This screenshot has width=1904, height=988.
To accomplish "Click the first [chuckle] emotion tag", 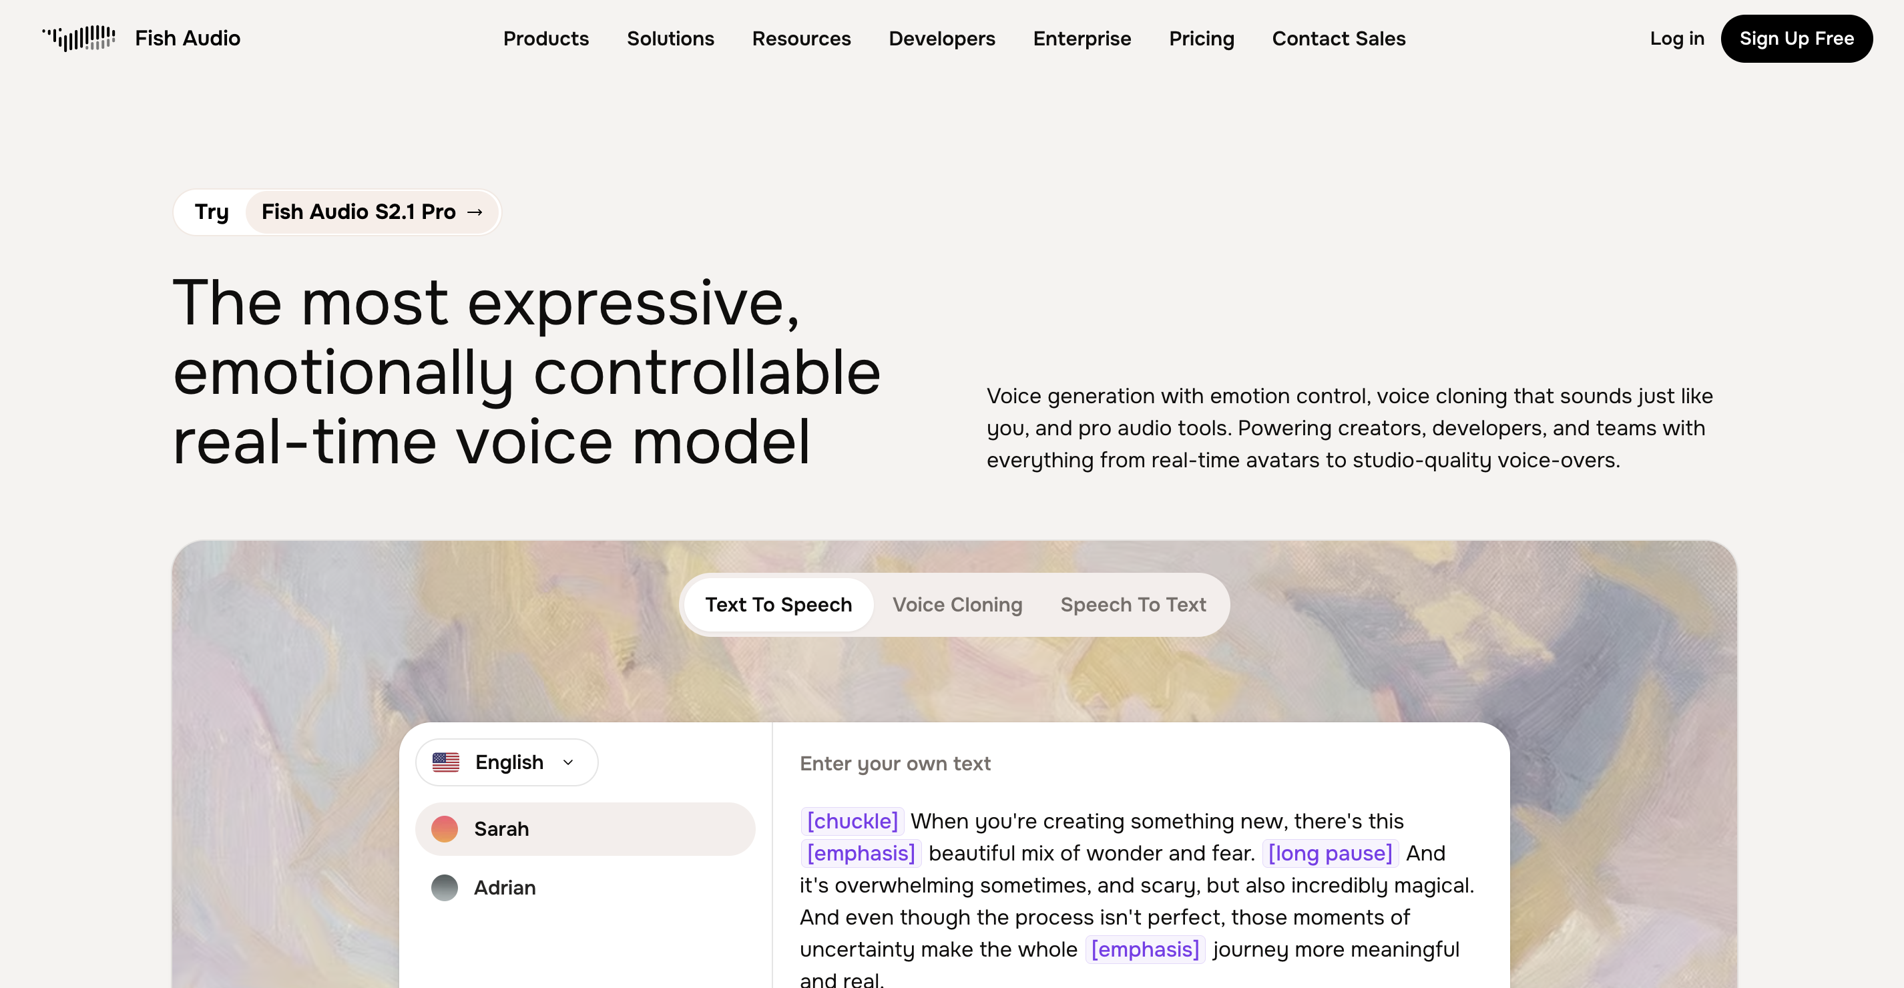I will pos(853,821).
